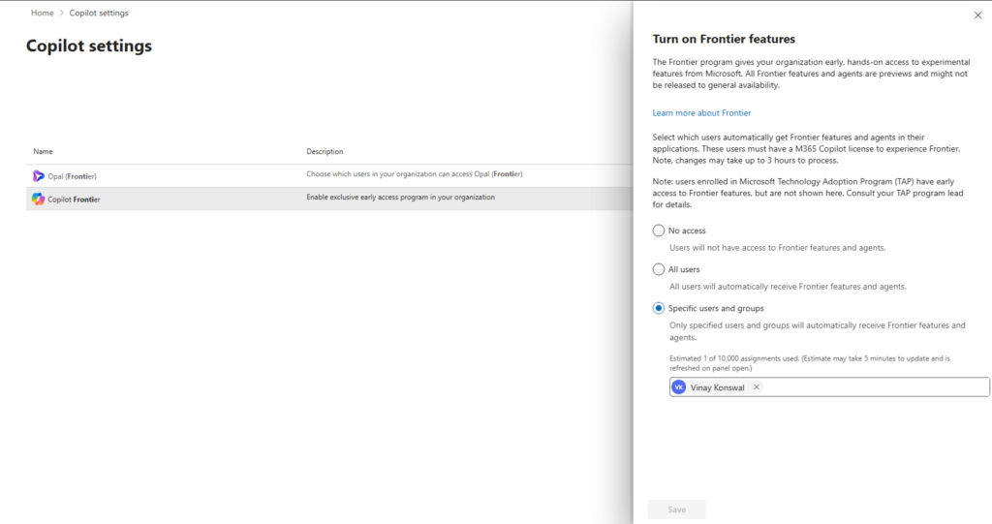Image resolution: width=992 pixels, height=524 pixels.
Task: Open the Copilot Frontier row name
Action: 74,200
